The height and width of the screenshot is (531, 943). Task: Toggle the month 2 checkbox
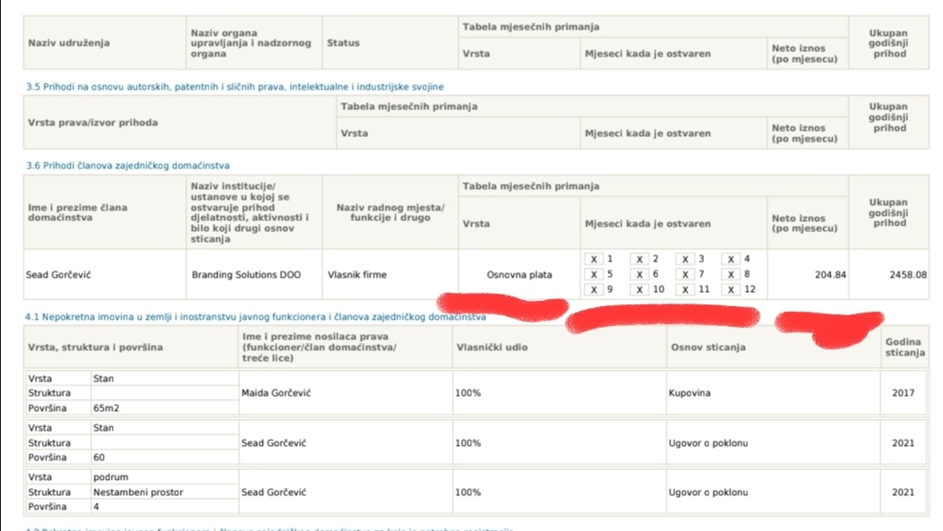639,259
